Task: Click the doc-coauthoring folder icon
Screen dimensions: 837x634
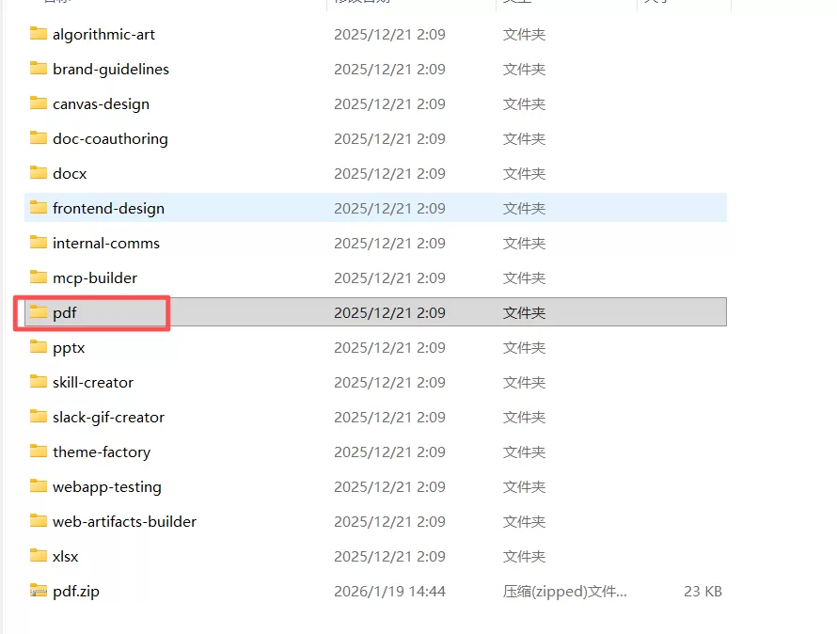Action: click(38, 137)
